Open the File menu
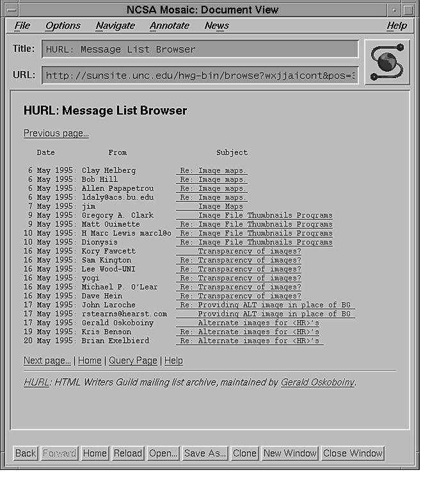 [22, 26]
